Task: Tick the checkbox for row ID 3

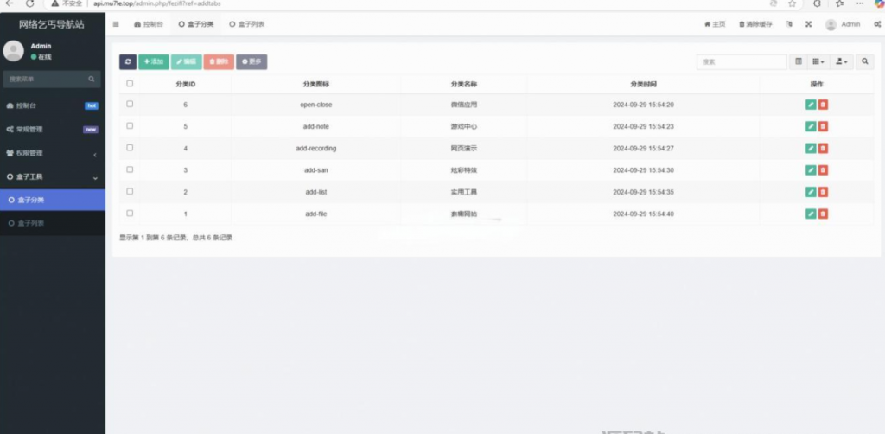Action: click(130, 169)
